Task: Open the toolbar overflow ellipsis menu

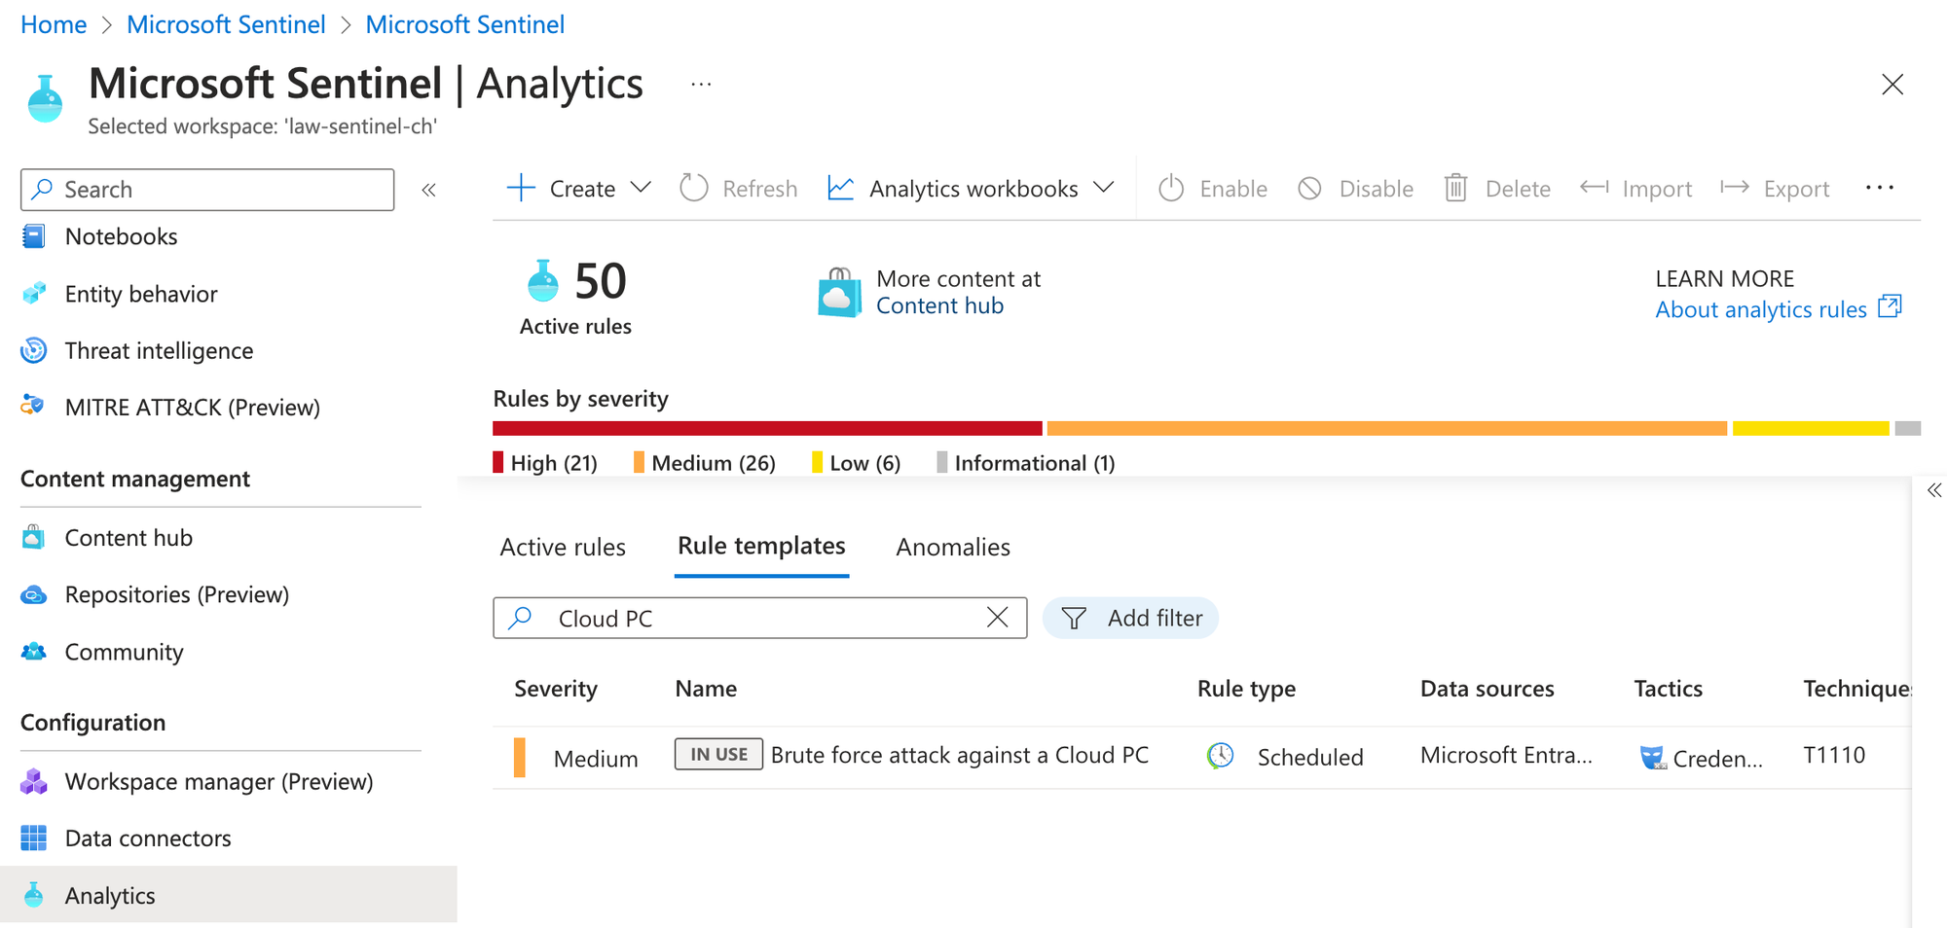Action: click(1880, 188)
